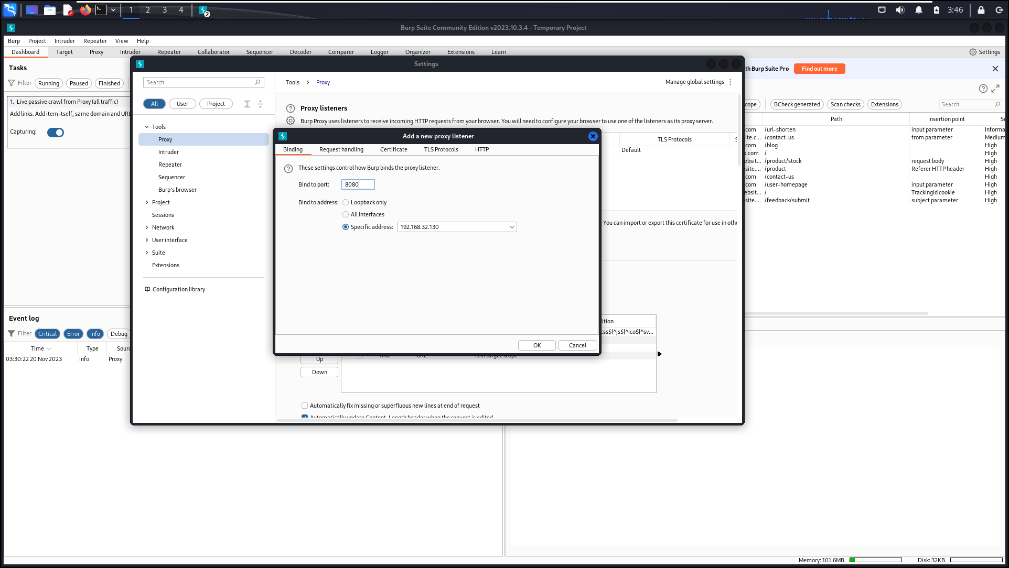The height and width of the screenshot is (568, 1009).
Task: Open the Repeater menu in menu bar
Action: [x=95, y=41]
